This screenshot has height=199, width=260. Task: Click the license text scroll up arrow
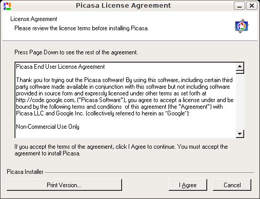tap(240, 66)
